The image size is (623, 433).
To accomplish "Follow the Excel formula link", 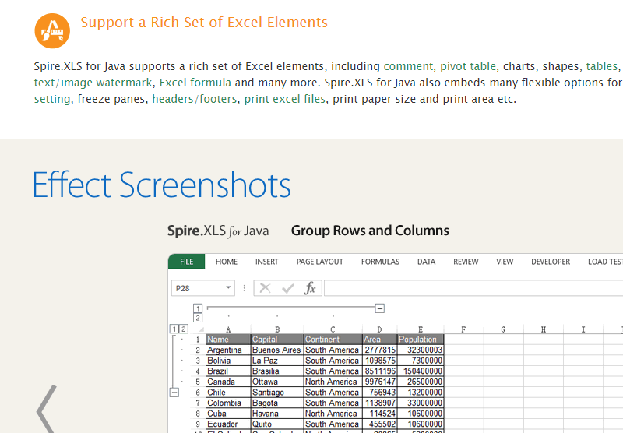I will (195, 83).
